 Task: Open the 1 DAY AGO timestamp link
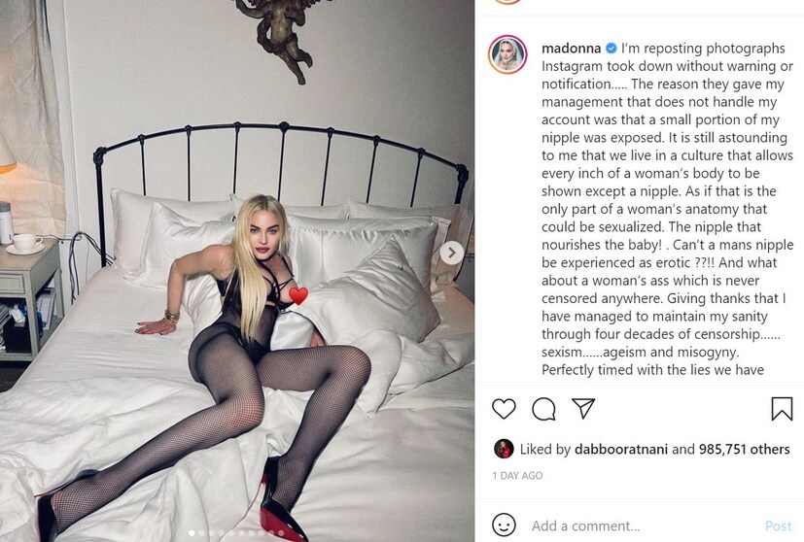click(517, 475)
